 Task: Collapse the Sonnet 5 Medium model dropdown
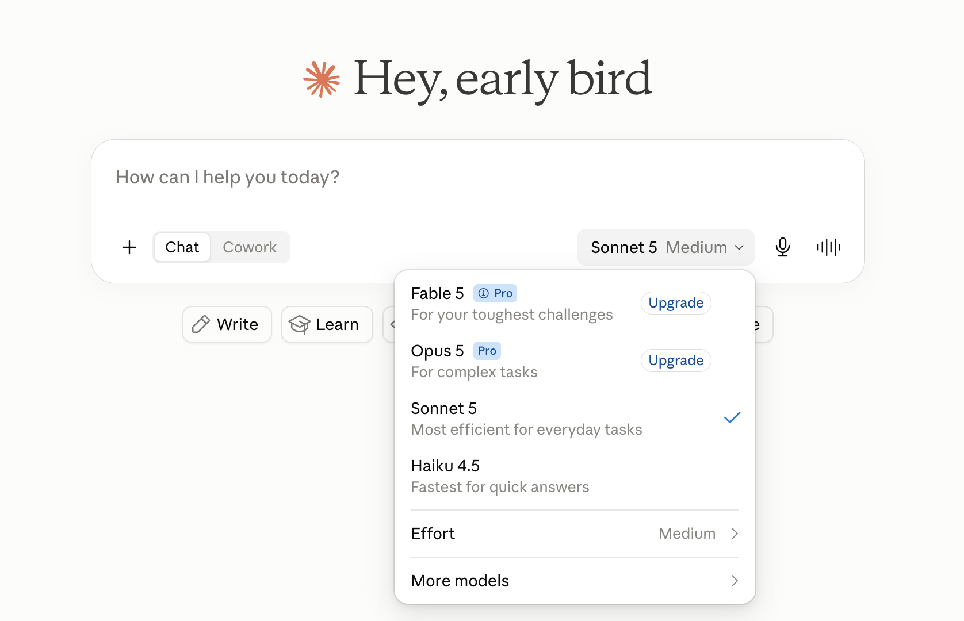tap(666, 247)
